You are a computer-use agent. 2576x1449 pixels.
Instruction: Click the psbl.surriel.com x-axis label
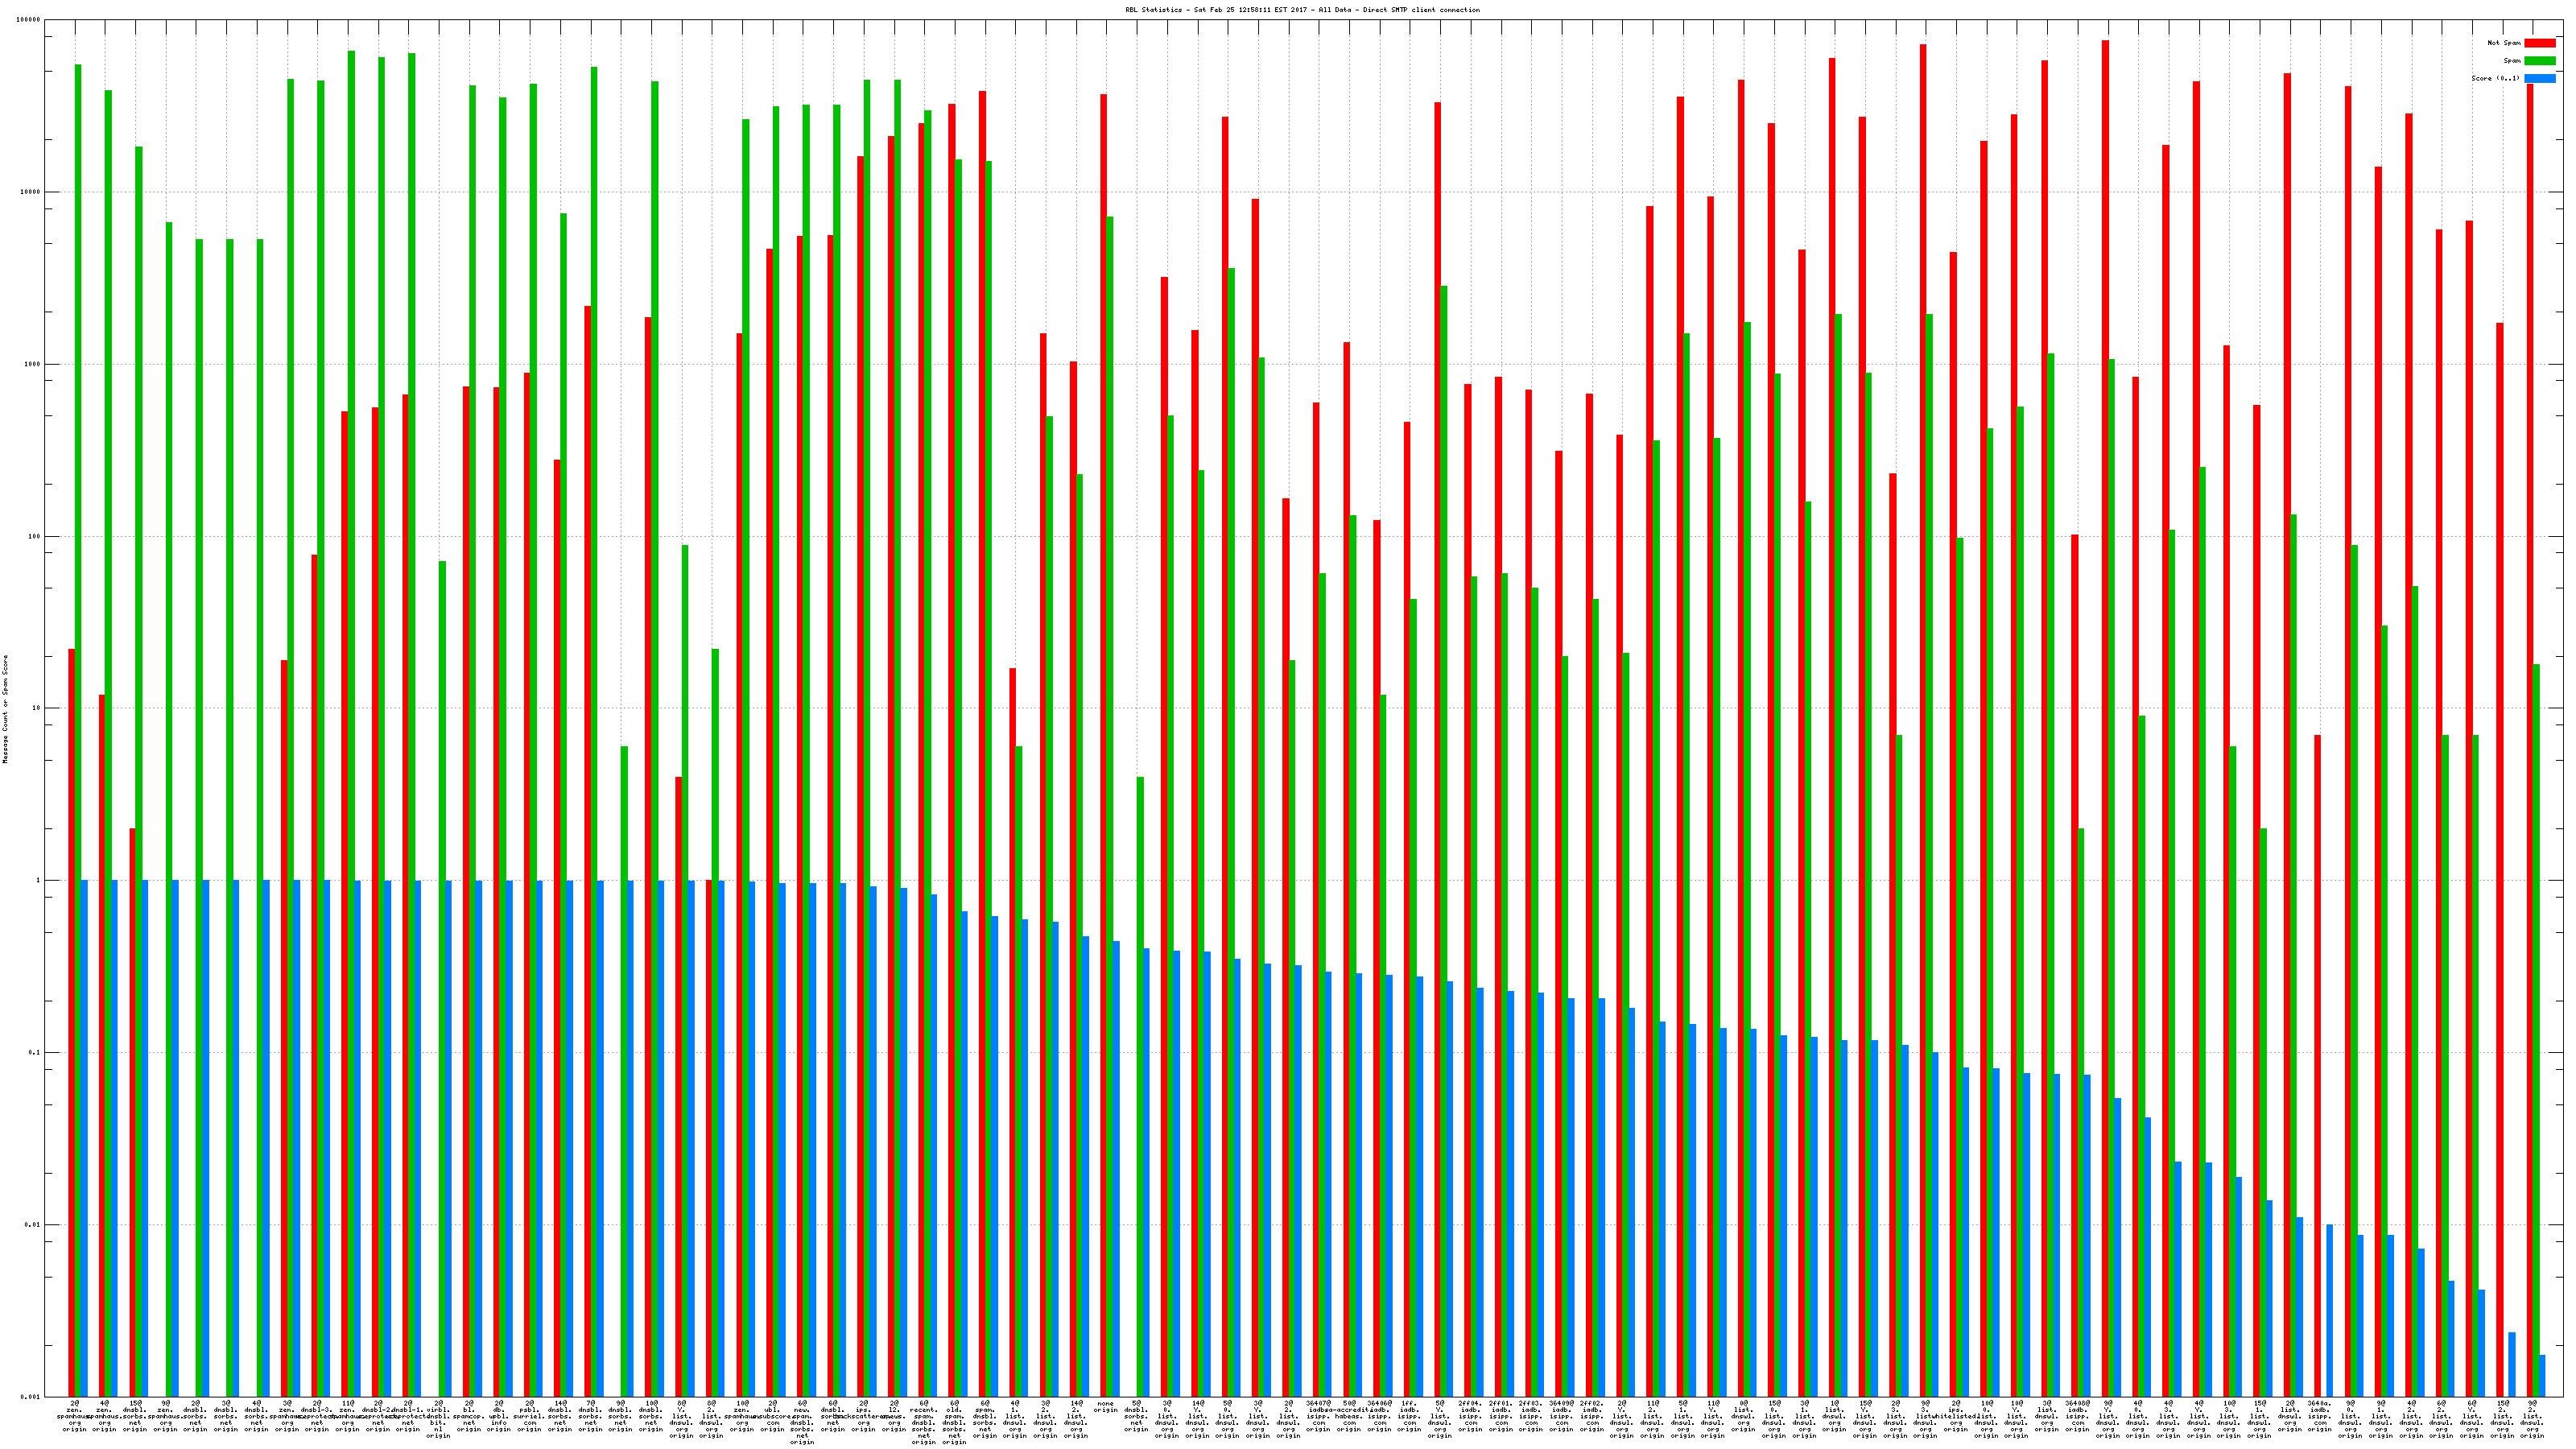tap(529, 1416)
